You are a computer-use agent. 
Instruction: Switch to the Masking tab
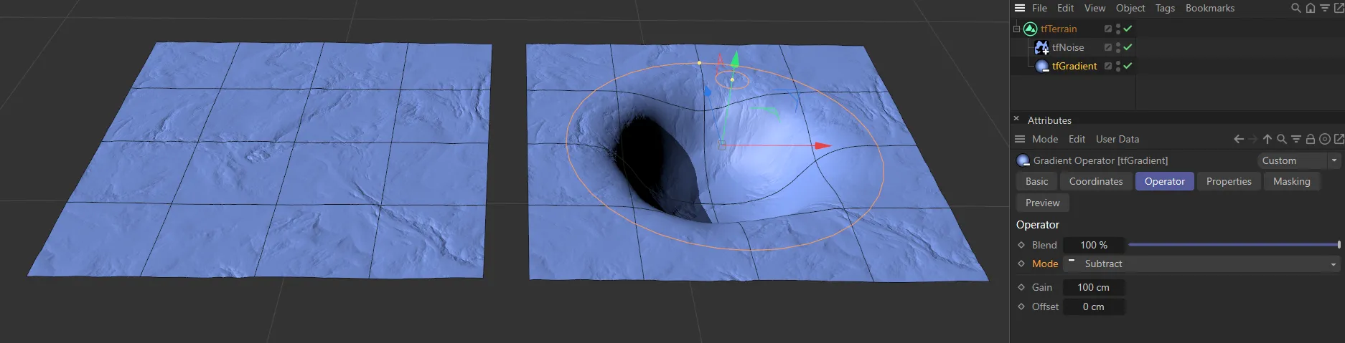point(1292,181)
